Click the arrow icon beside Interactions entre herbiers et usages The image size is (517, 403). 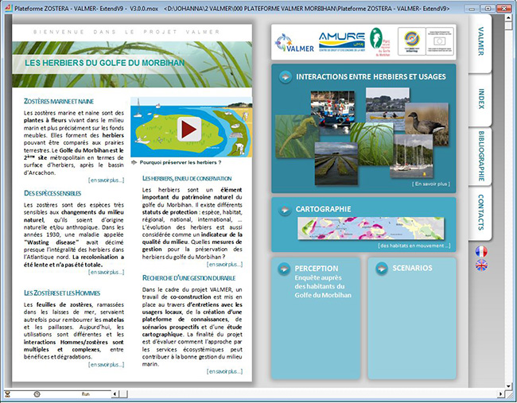285,77
